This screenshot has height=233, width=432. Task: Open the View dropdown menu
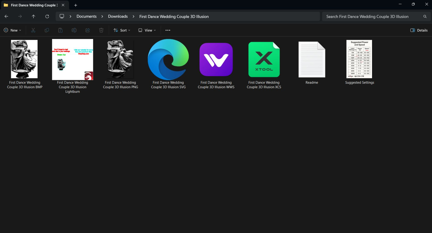147,30
